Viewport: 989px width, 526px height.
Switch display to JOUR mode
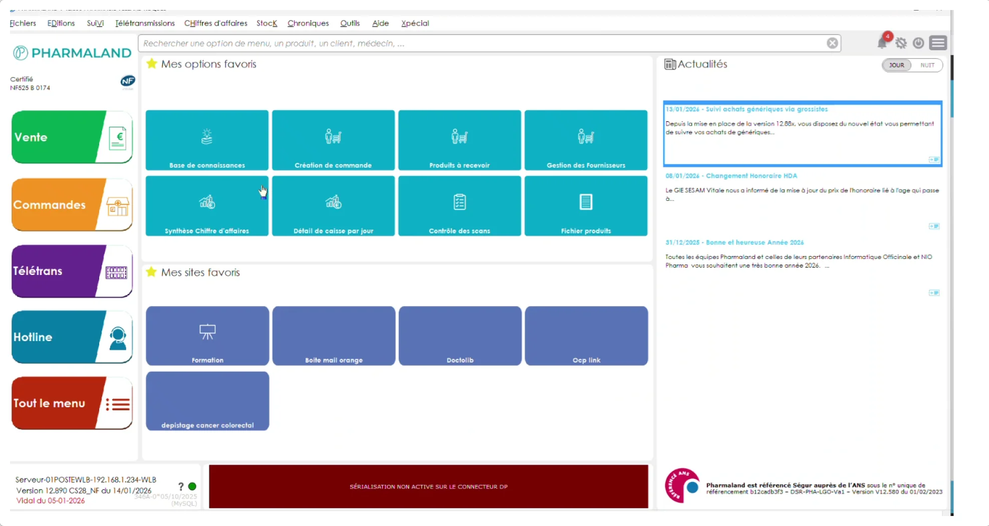(896, 65)
